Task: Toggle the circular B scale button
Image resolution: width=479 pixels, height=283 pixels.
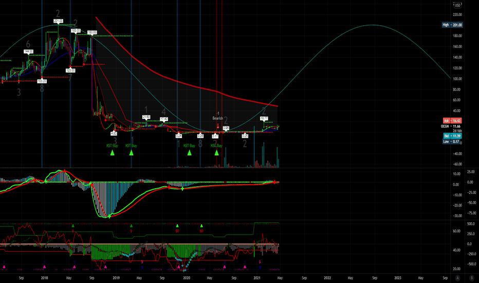Action: click(471, 278)
